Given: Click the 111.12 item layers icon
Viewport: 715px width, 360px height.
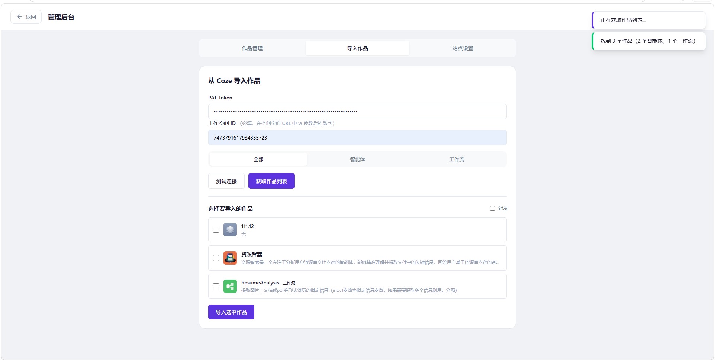Looking at the screenshot, I should (230, 230).
